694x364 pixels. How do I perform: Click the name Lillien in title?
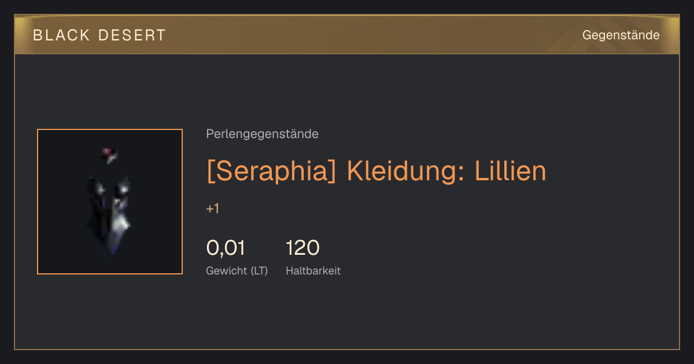point(511,171)
